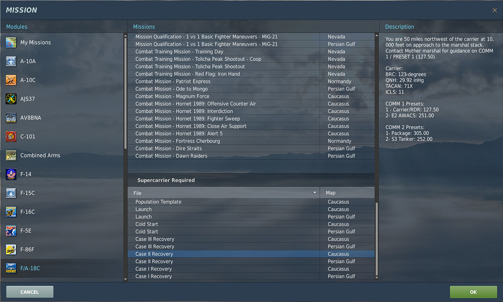This screenshot has height=302, width=503.
Task: Click the modules list scroll-up arrow
Action: (x=125, y=36)
